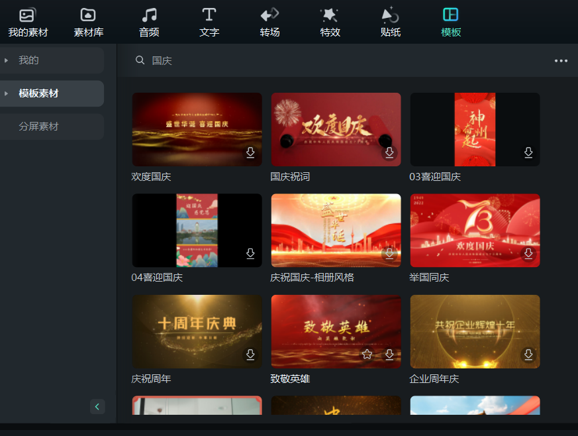Select the 文字 text tool
Screen dimensions: 578x436
[x=209, y=21]
